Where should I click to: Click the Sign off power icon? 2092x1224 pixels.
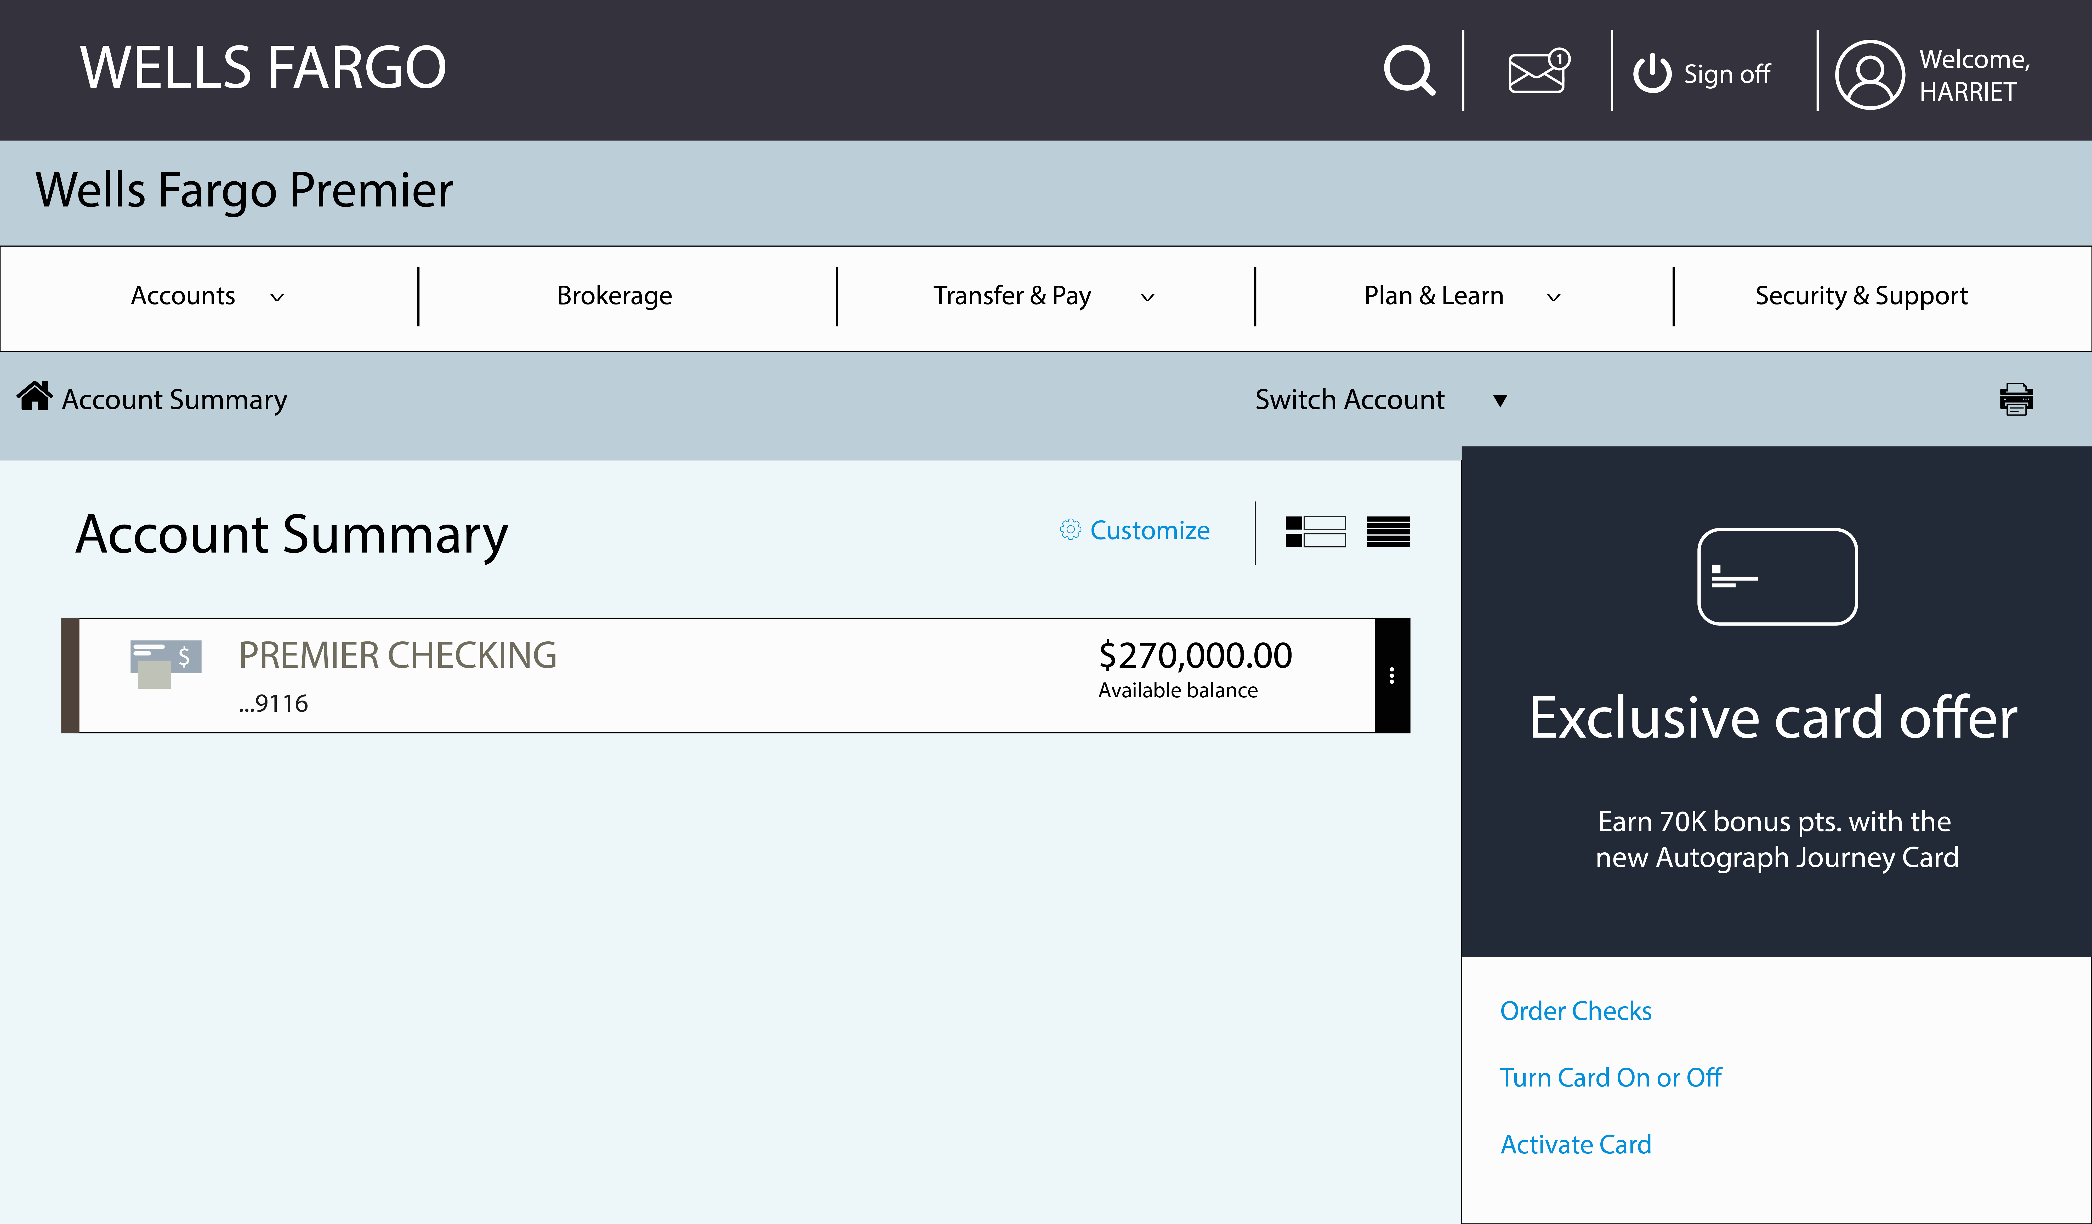click(1652, 73)
